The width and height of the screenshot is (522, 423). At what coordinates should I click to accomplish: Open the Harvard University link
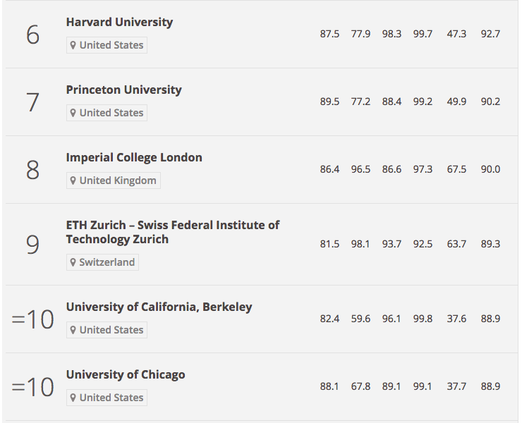(x=119, y=23)
